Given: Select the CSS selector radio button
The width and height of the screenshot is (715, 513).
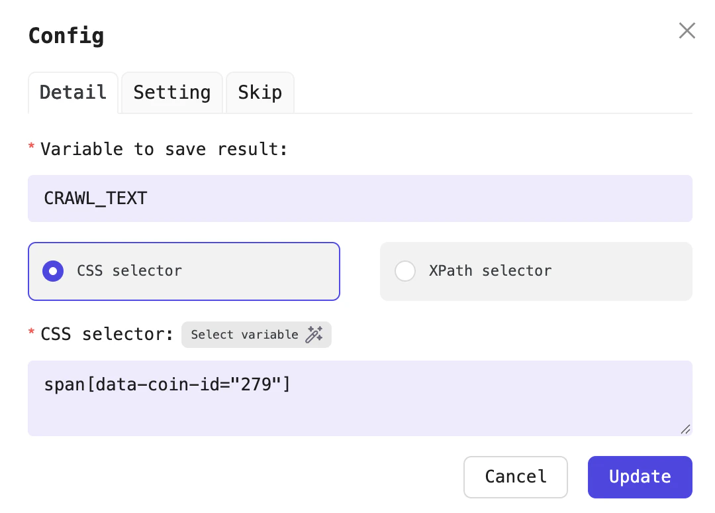Looking at the screenshot, I should pyautogui.click(x=53, y=271).
